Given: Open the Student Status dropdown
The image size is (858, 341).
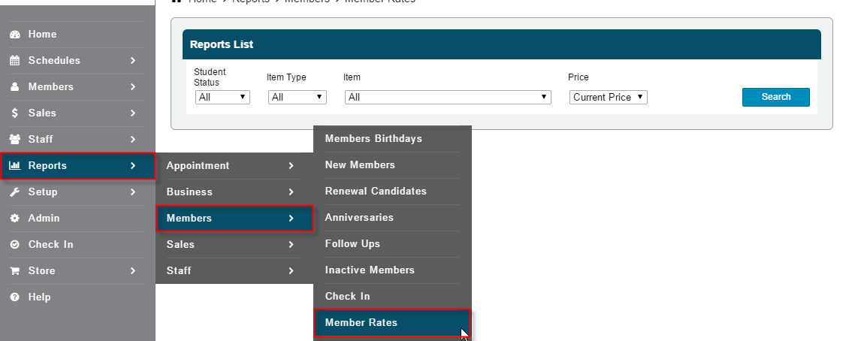Looking at the screenshot, I should tap(222, 97).
